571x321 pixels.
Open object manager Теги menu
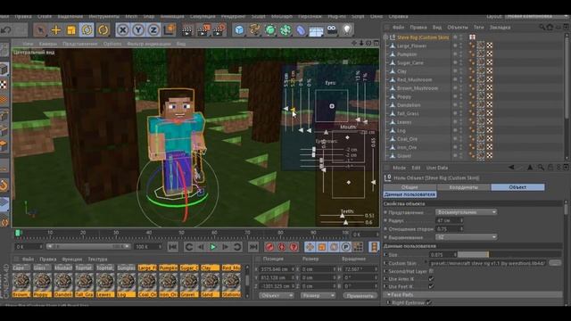(478, 28)
